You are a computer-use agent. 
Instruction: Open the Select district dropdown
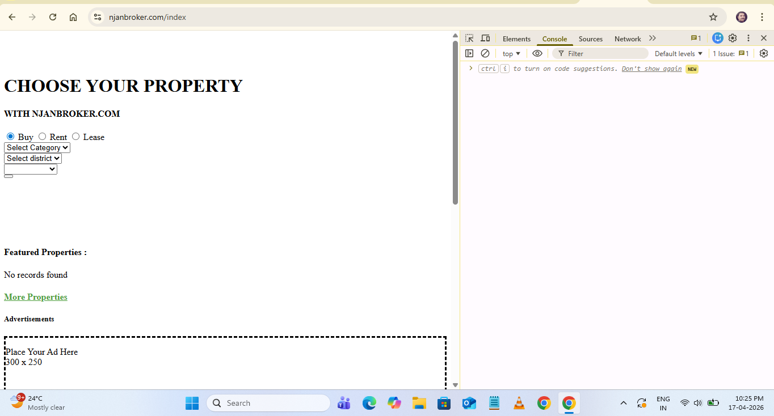(x=33, y=158)
